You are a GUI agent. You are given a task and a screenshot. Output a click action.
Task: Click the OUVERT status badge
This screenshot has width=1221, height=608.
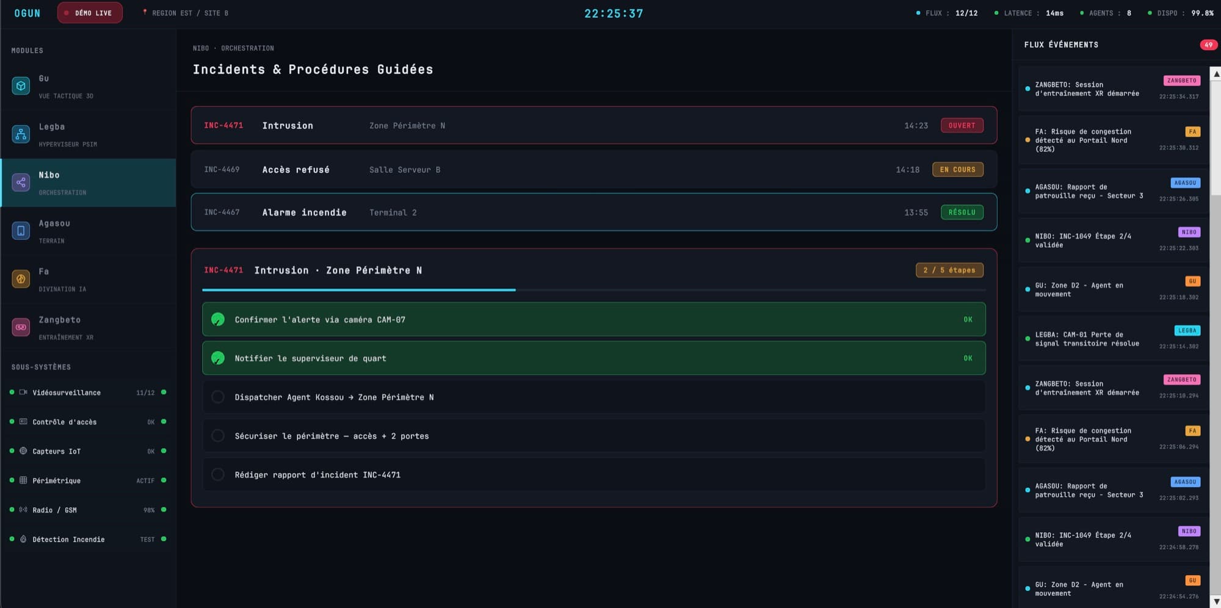click(962, 125)
